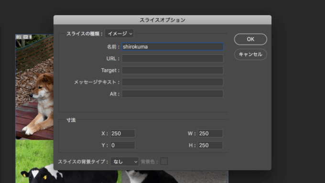Click the image slice type icon on canvas
The width and height of the screenshot is (325, 183).
click(x=26, y=37)
